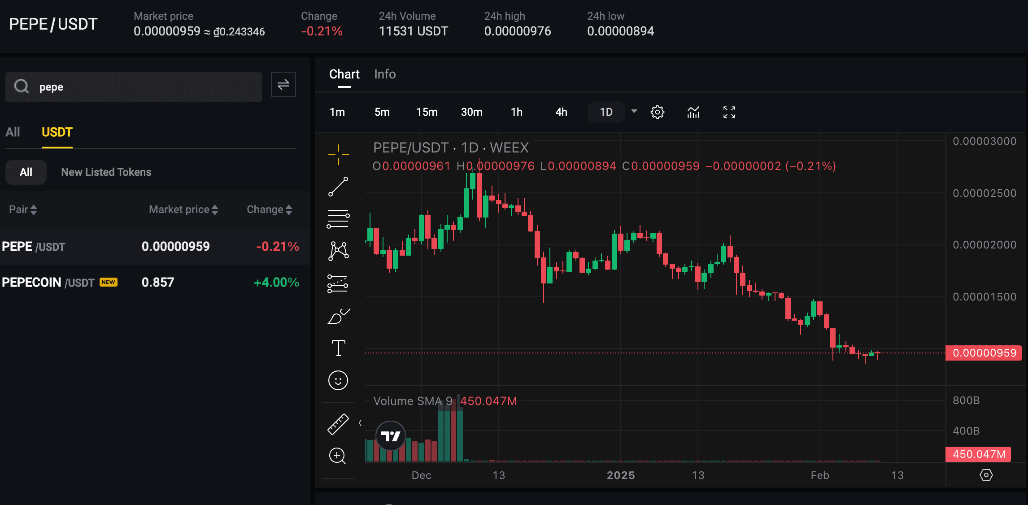Select the ruler measure tool
The image size is (1028, 505).
tap(338, 424)
